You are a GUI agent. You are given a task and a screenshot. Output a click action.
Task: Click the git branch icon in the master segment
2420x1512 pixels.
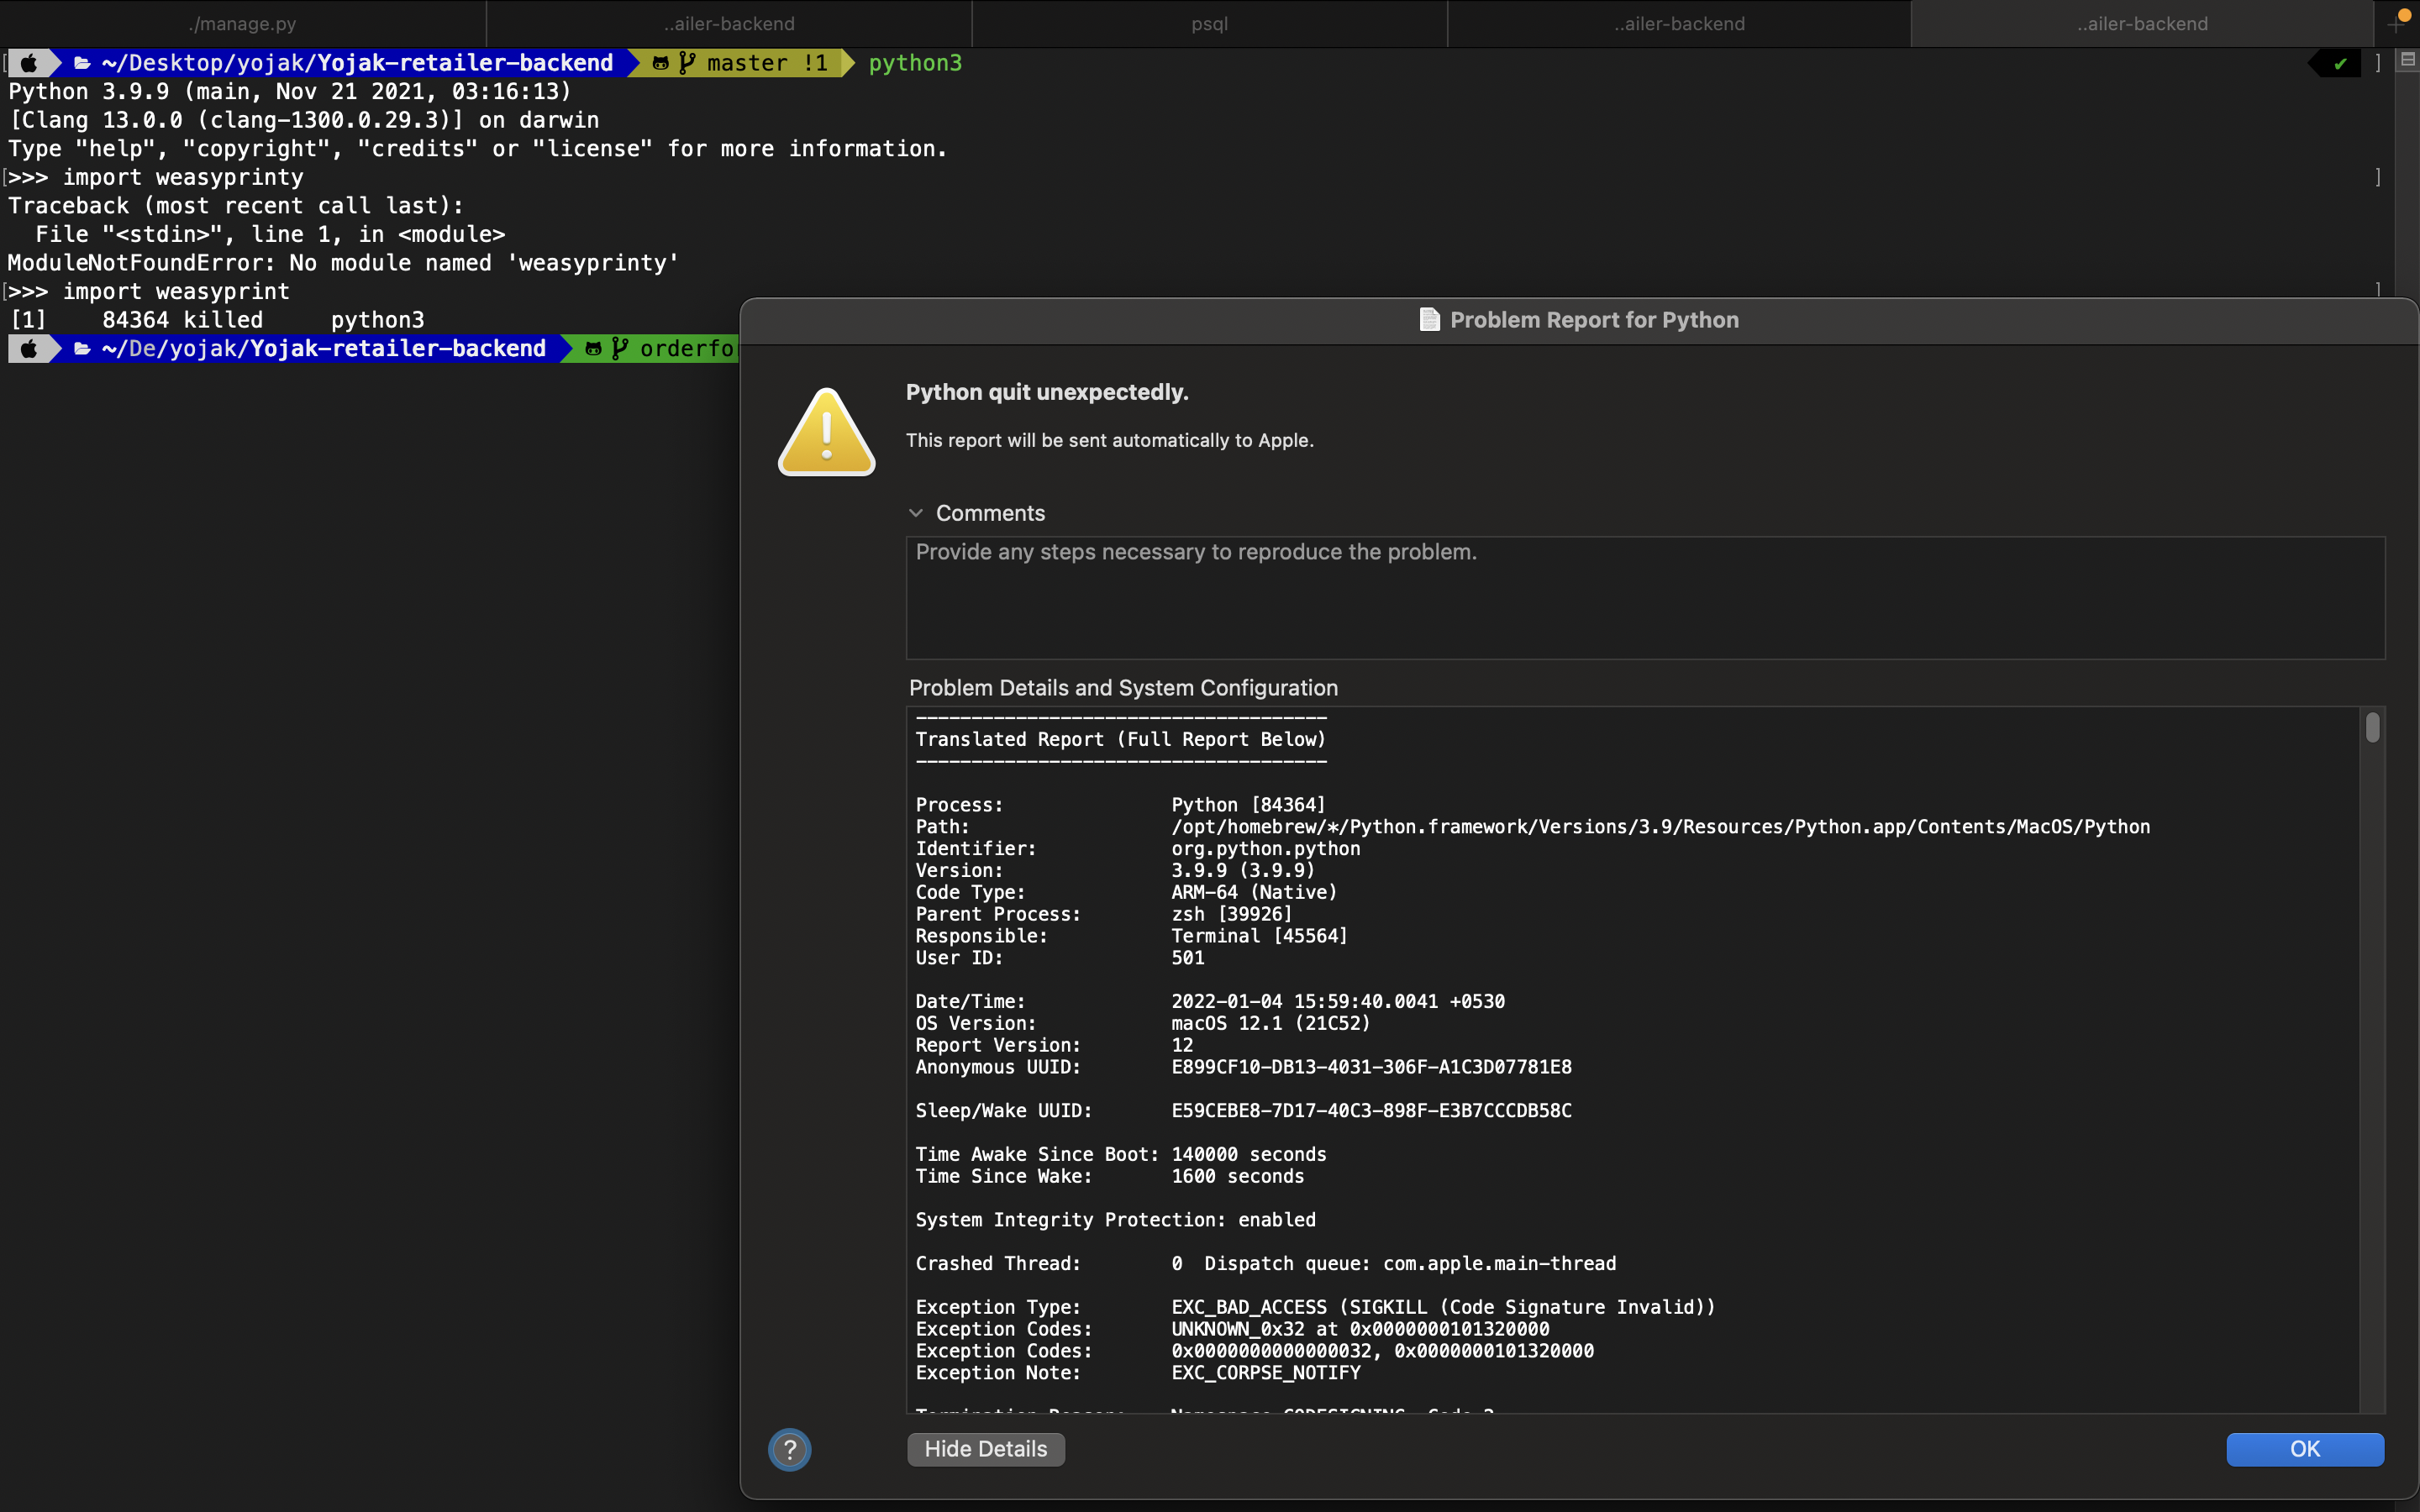click(689, 62)
